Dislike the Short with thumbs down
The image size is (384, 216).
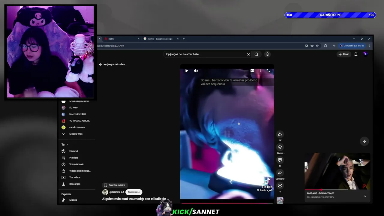(x=280, y=147)
